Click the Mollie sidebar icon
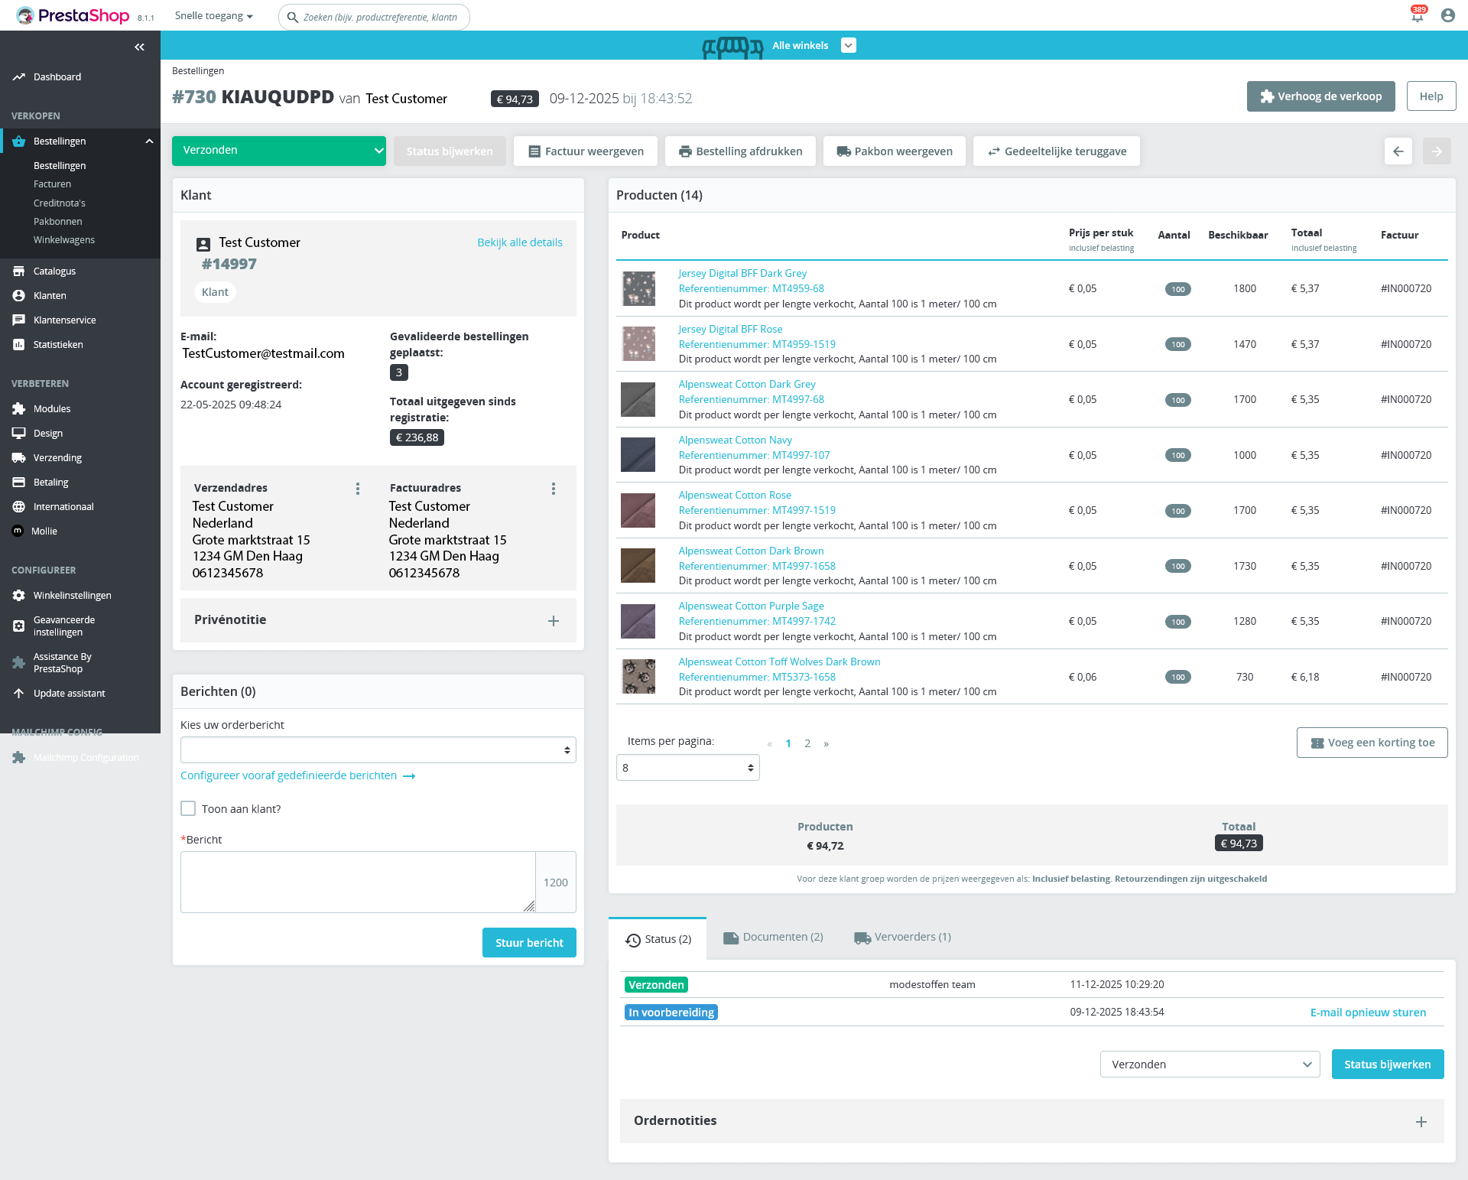The height and width of the screenshot is (1180, 1468). tap(18, 531)
